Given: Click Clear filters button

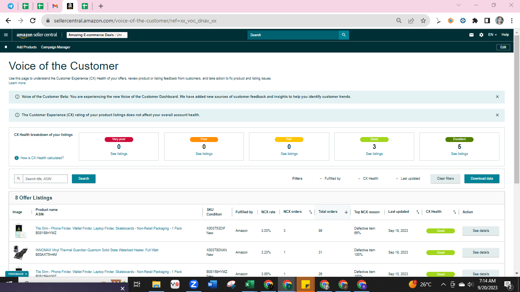Looking at the screenshot, I should (x=445, y=179).
